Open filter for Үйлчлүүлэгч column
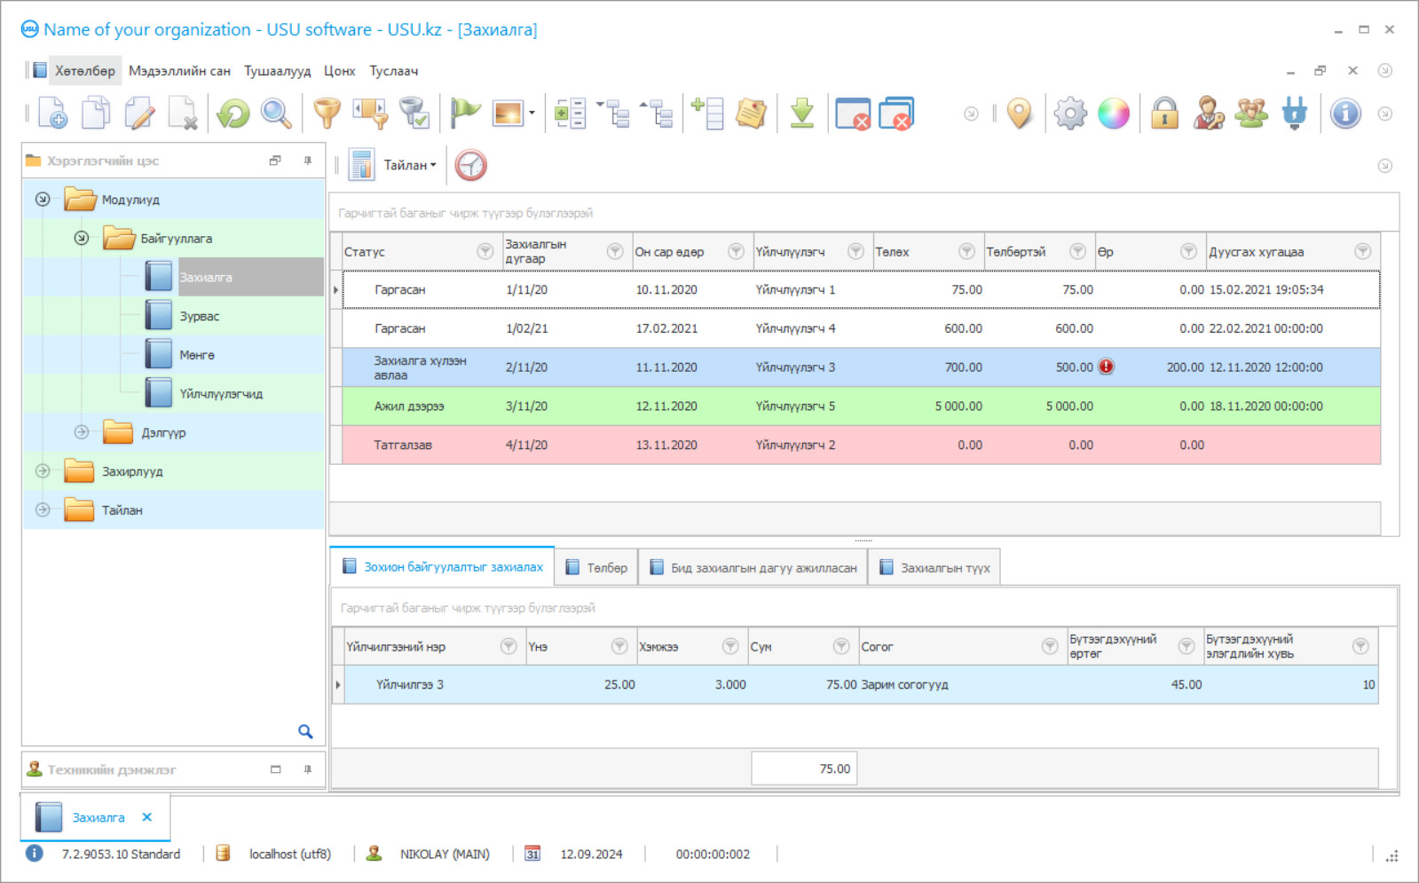Screen dimensions: 1419x883 (x=855, y=251)
